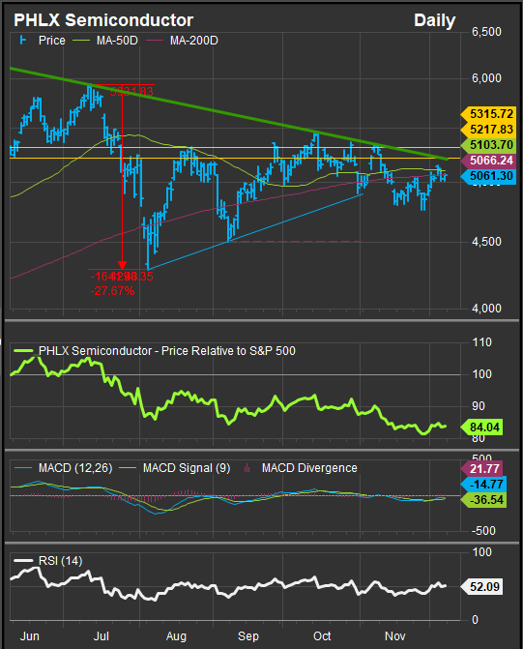This screenshot has height=649, width=523.
Task: Click the 5061.30 blue price tag
Action: [488, 176]
